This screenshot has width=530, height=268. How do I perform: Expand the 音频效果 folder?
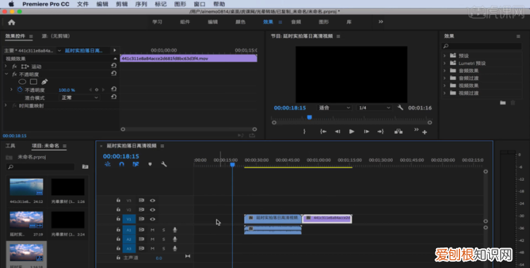(x=444, y=71)
